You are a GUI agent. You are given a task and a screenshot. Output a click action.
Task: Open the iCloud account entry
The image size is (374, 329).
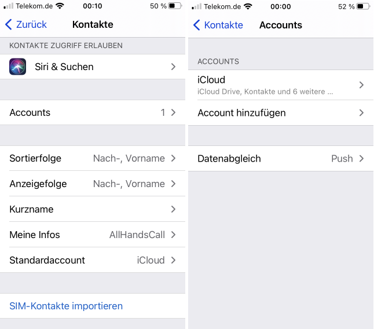[281, 85]
